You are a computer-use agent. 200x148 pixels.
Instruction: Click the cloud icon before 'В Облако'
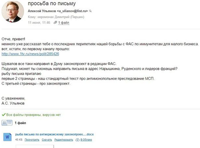click(x=77, y=140)
